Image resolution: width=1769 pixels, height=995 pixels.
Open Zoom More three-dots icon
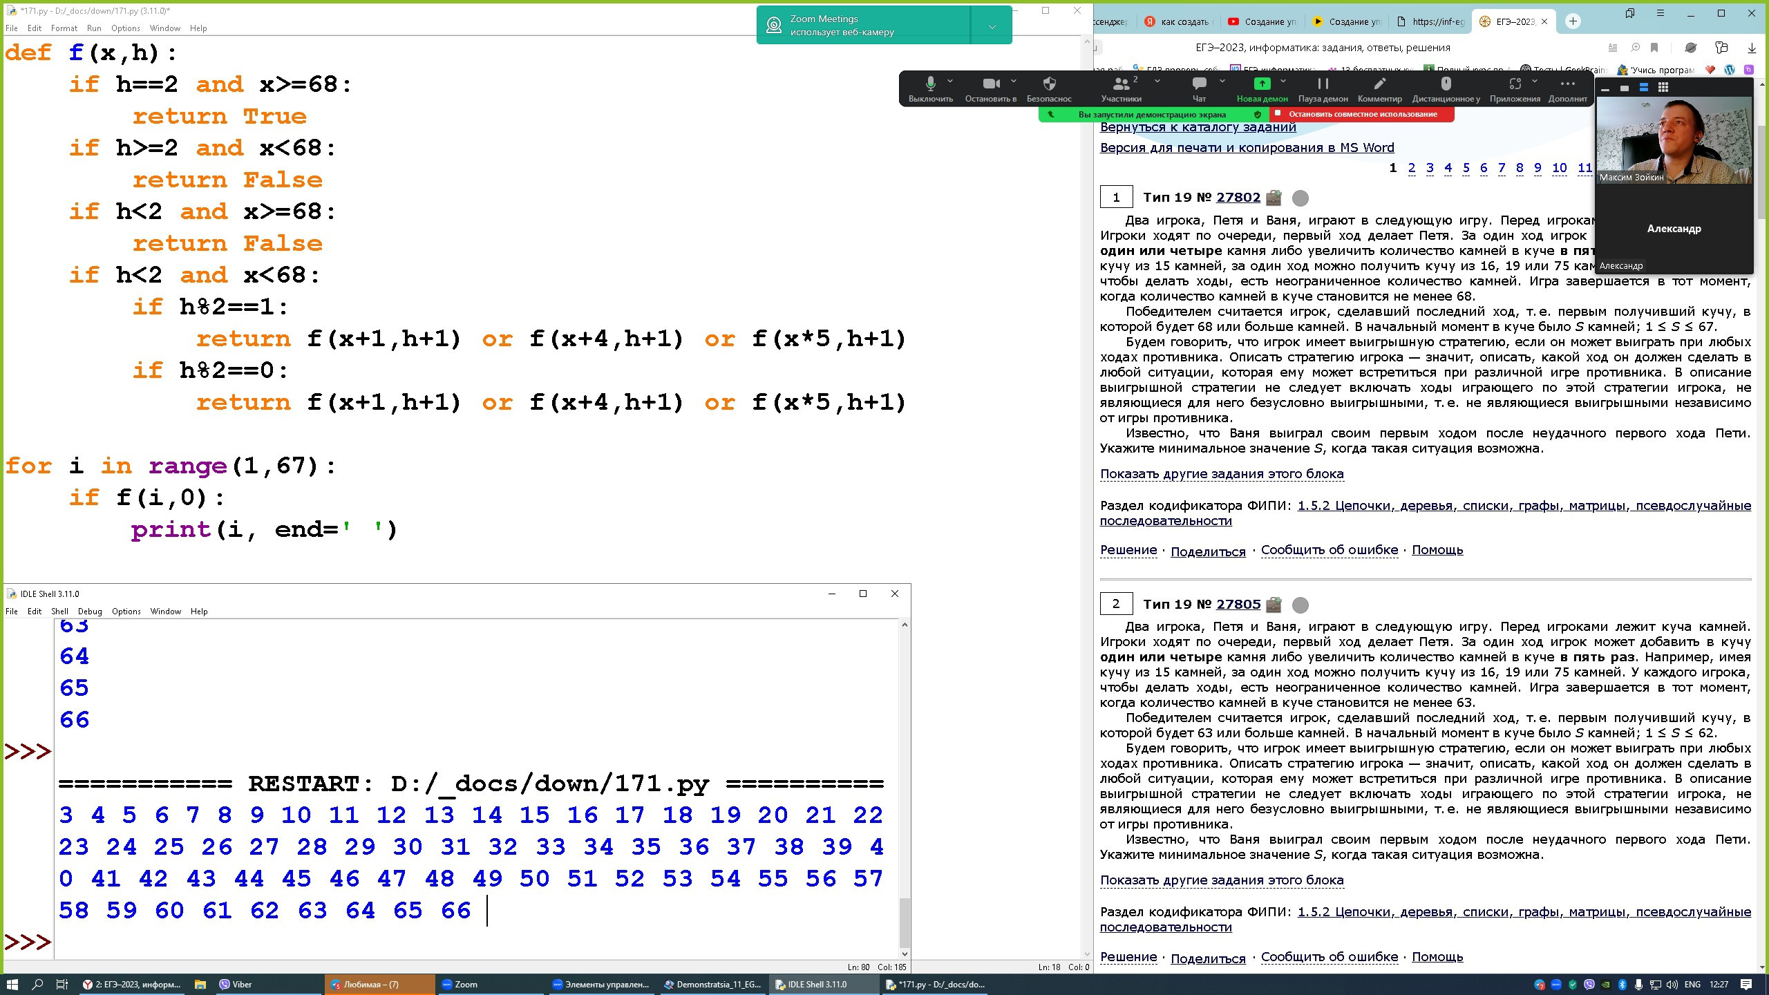pos(1567,84)
